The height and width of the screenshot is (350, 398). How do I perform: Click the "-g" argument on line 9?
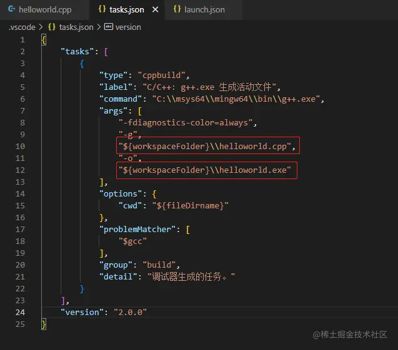click(x=127, y=134)
